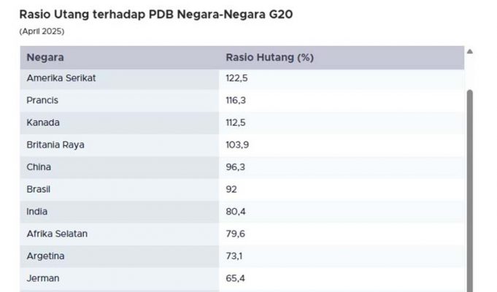Screen dimensions: 497x292
Task: Click the Kanada country cell
Action: click(43, 123)
